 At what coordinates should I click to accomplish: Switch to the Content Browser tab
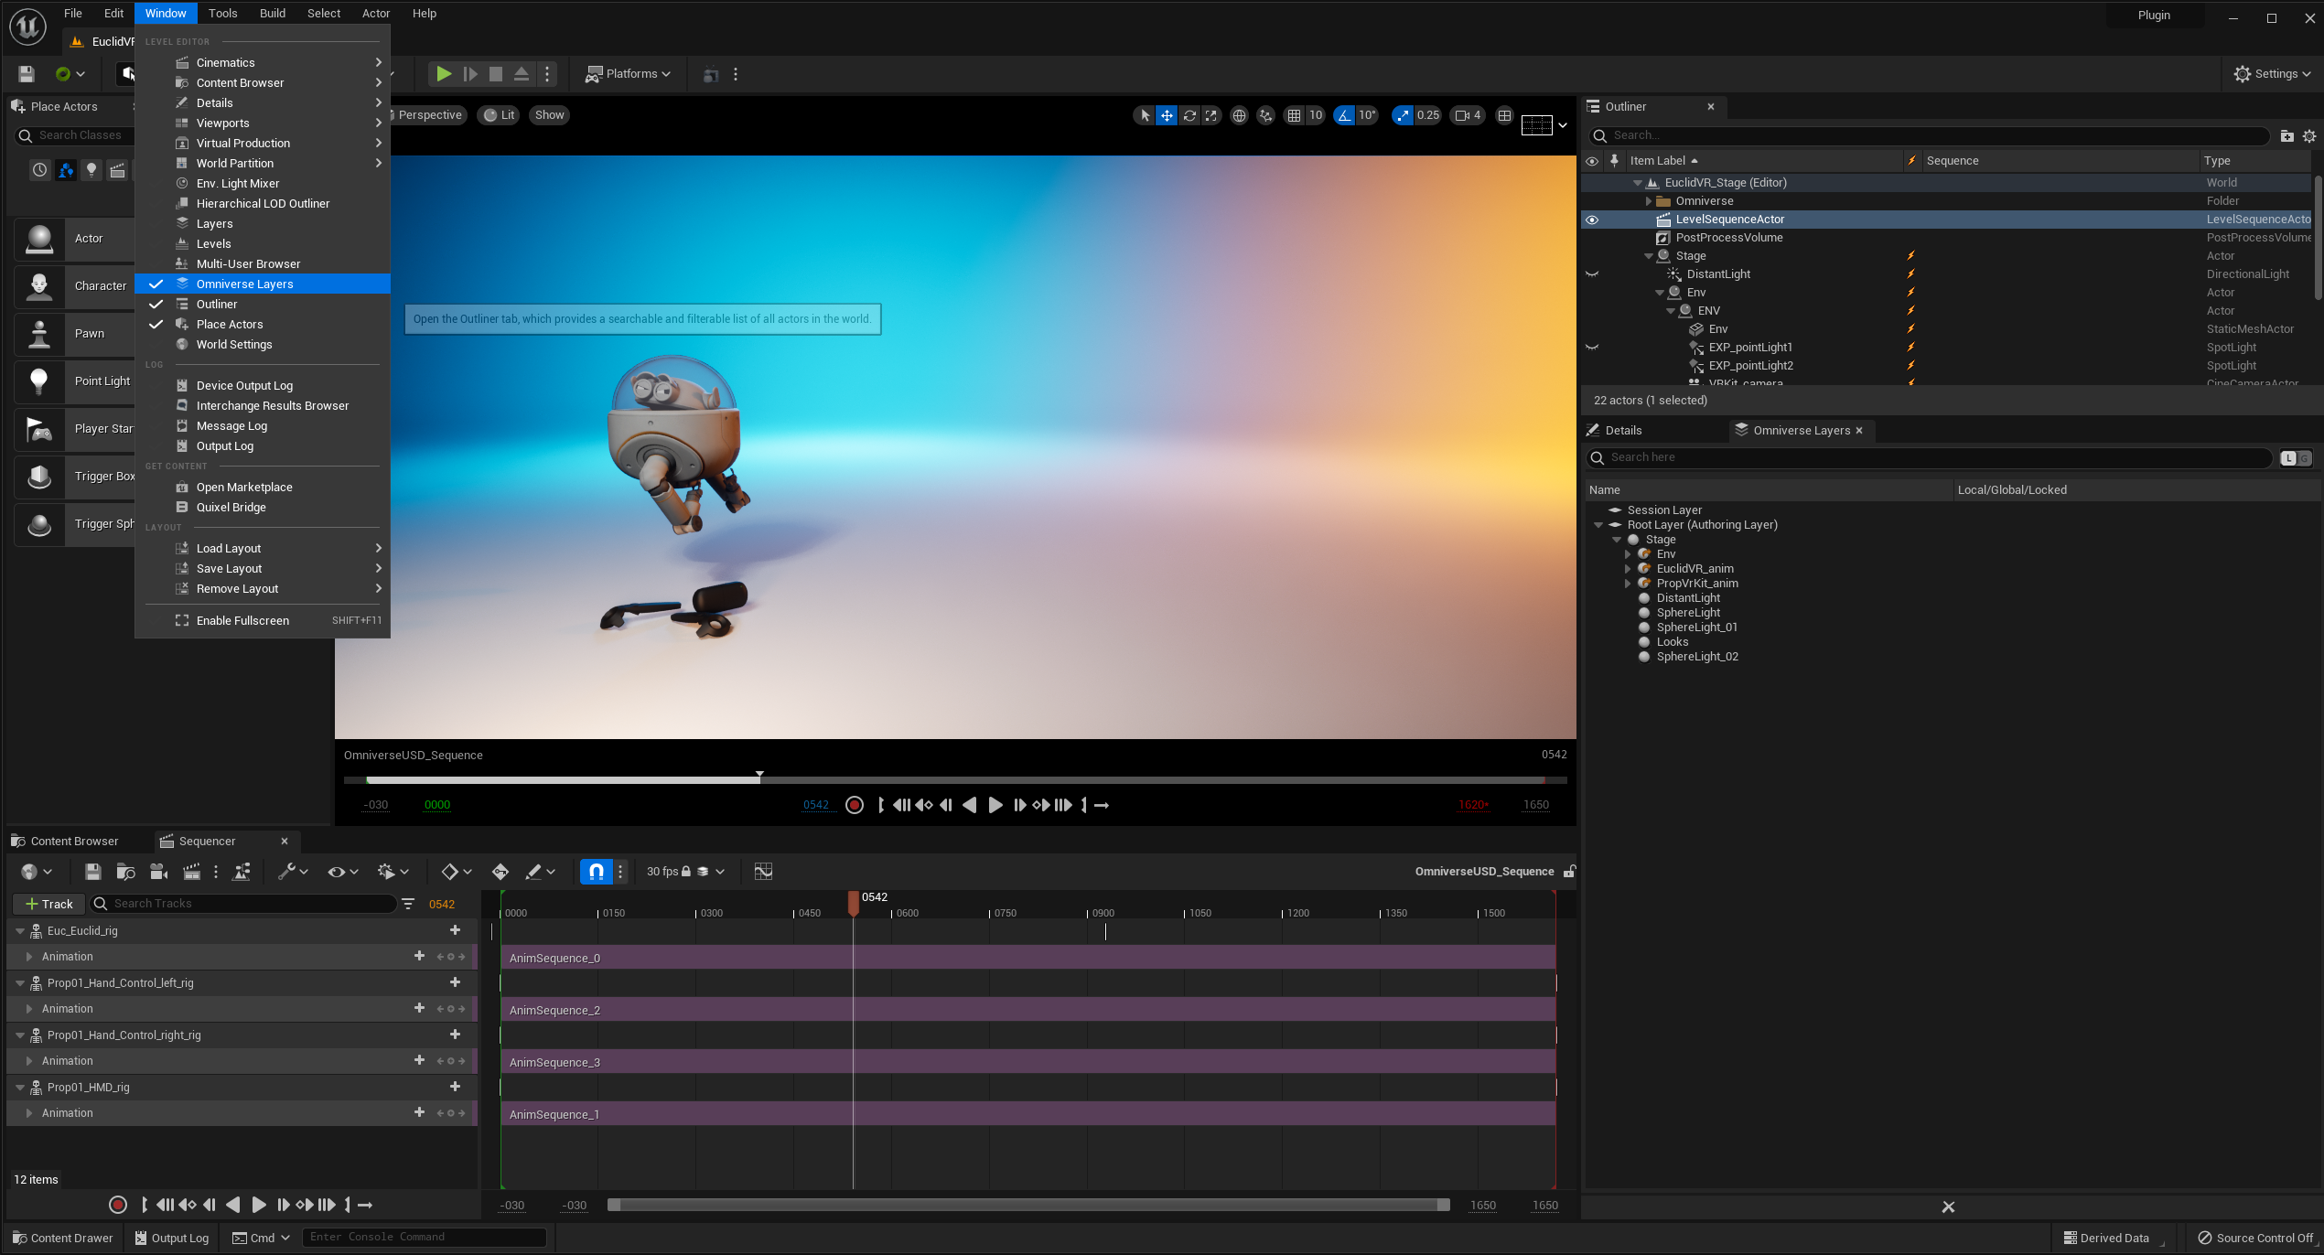64,842
